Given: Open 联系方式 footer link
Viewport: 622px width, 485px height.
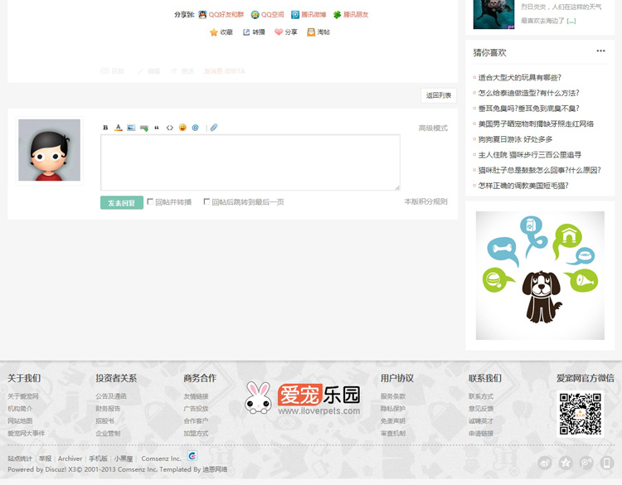Looking at the screenshot, I should [481, 396].
